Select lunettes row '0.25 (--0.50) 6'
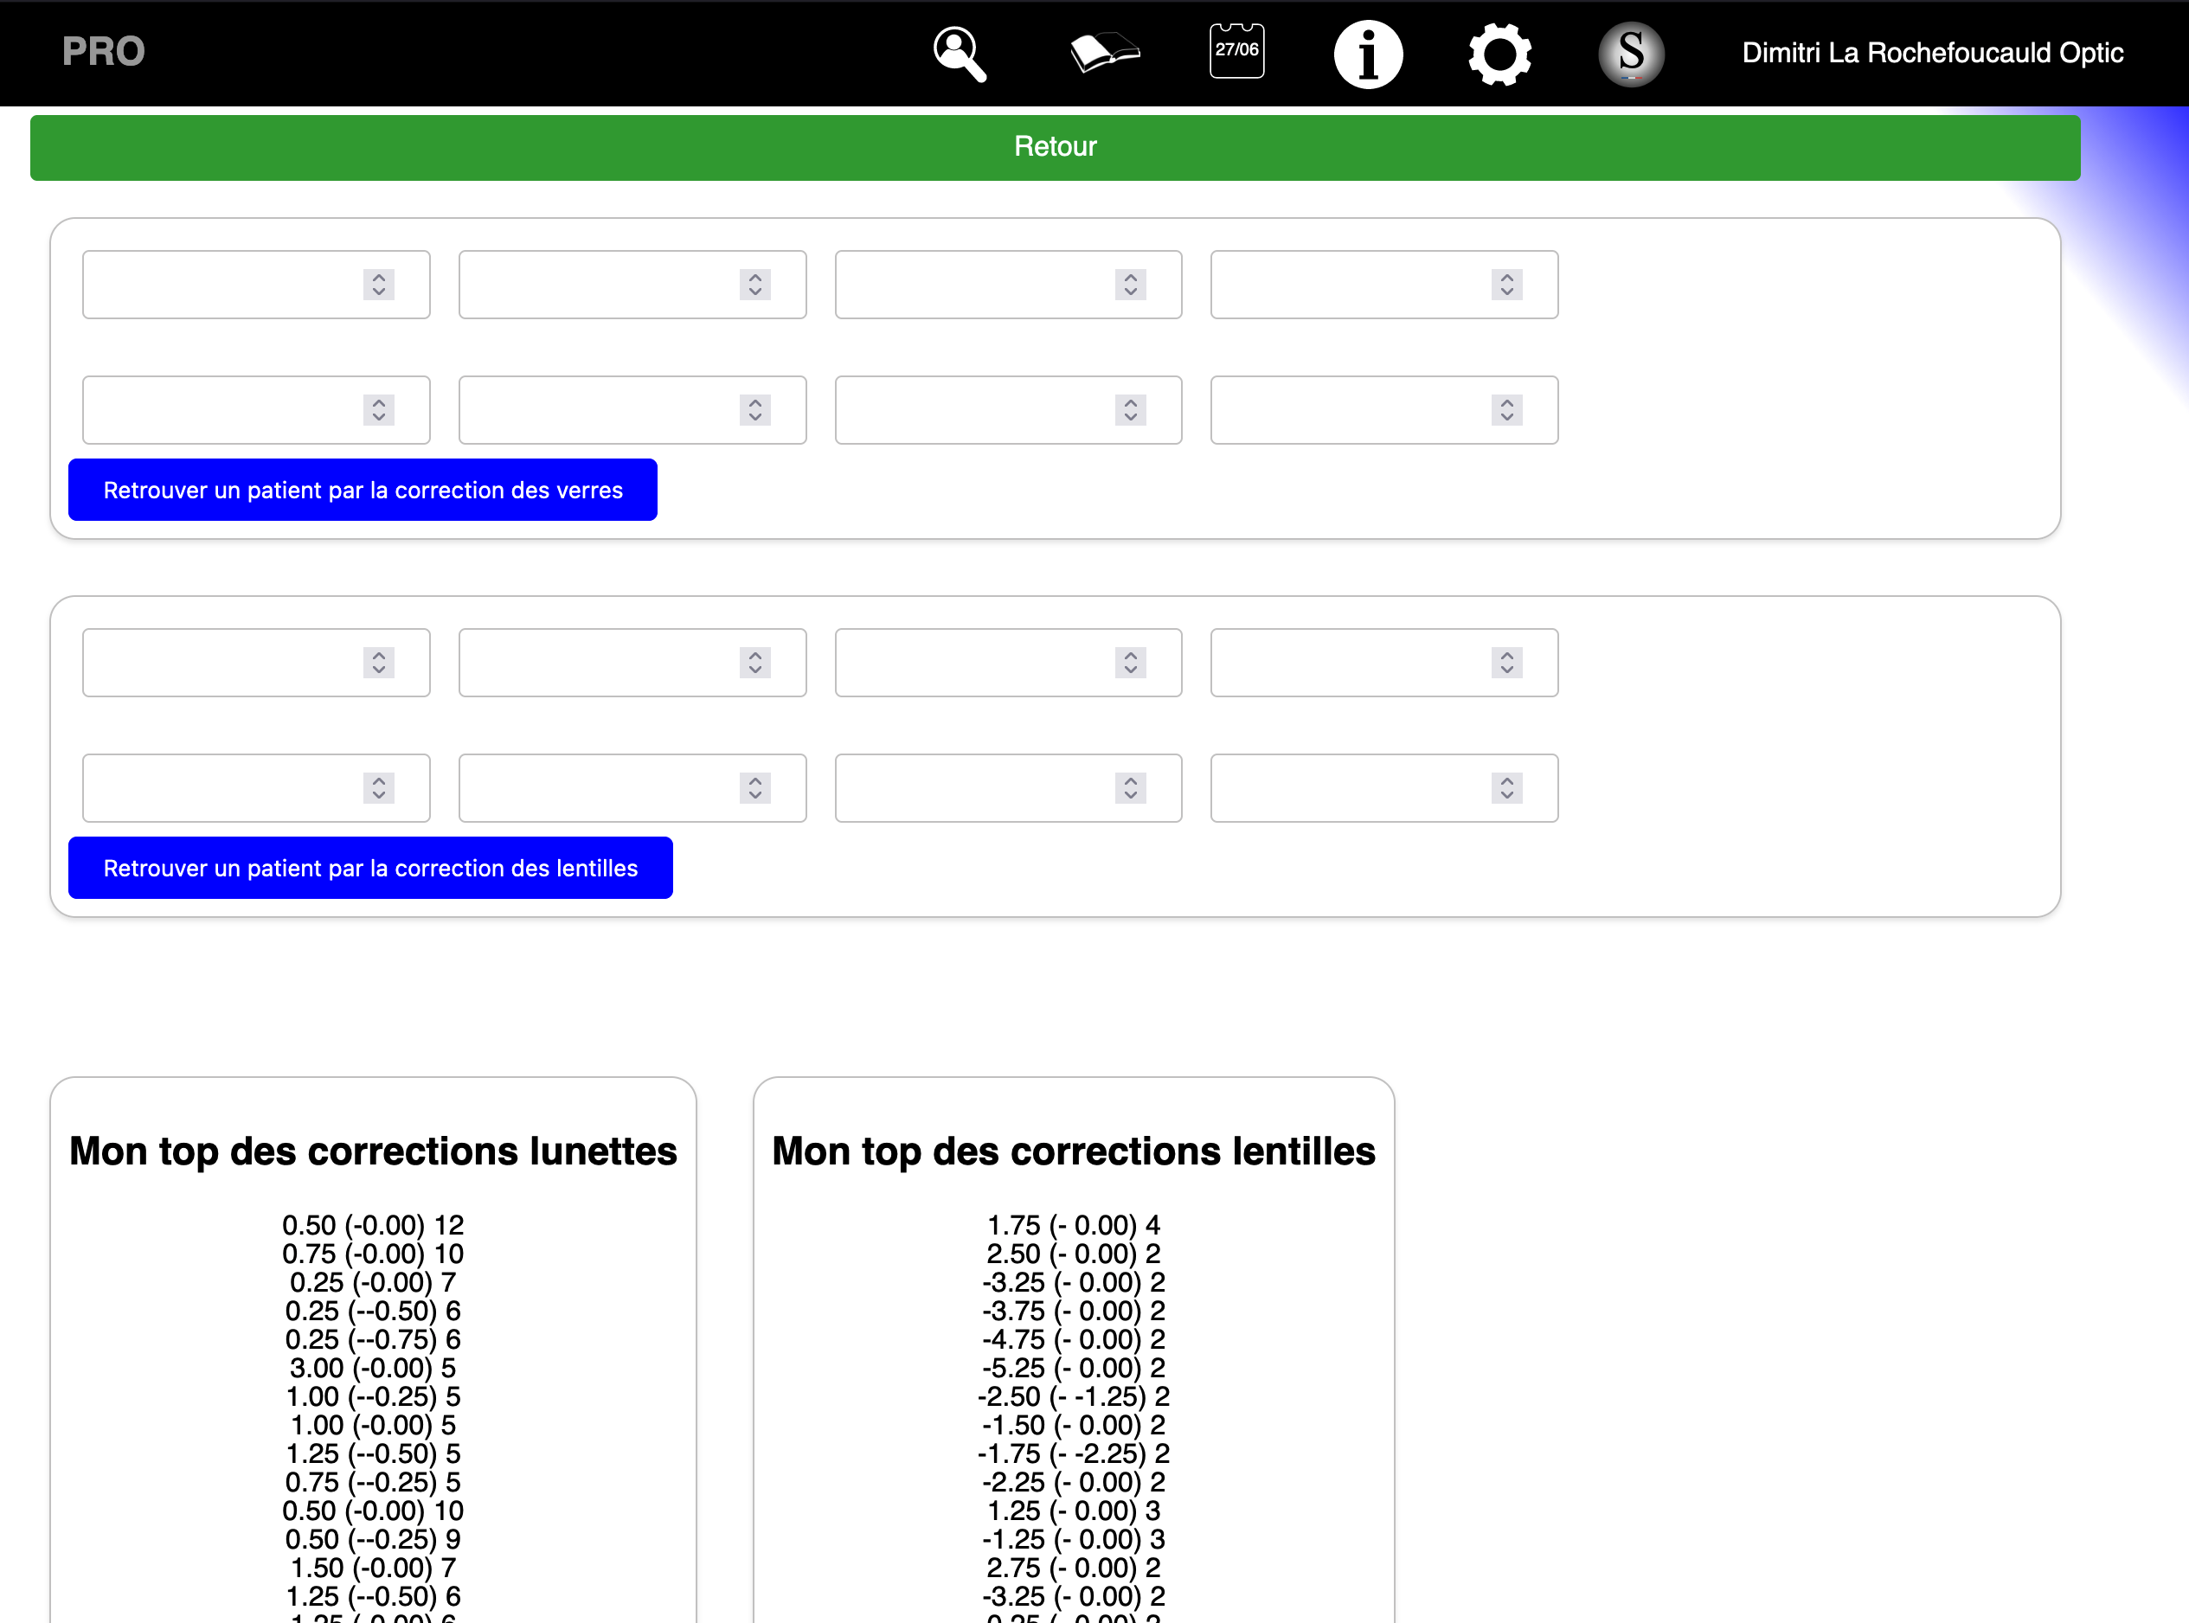The width and height of the screenshot is (2189, 1623). click(374, 1312)
